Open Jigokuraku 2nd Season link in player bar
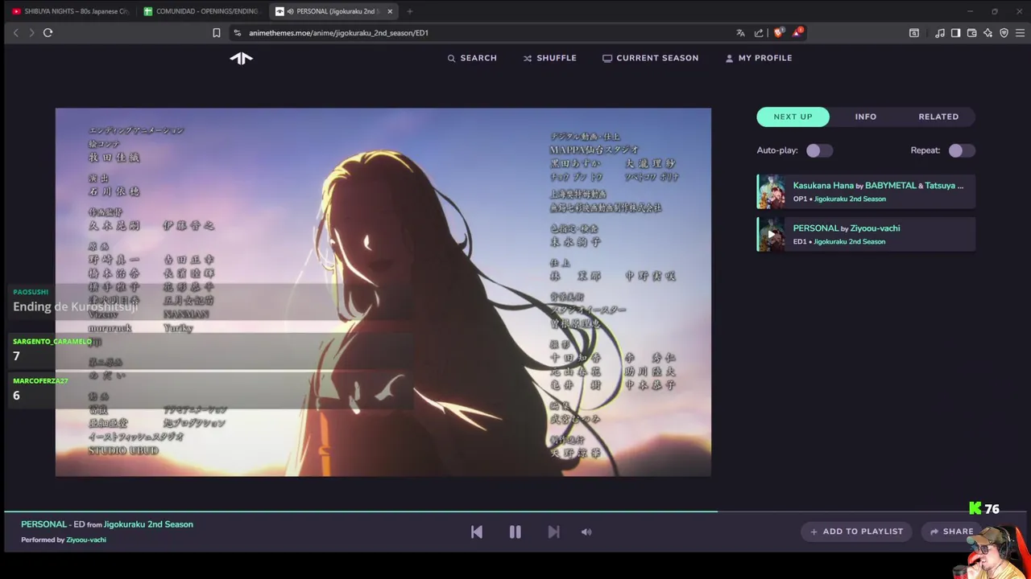Image resolution: width=1031 pixels, height=579 pixels. pos(148,524)
